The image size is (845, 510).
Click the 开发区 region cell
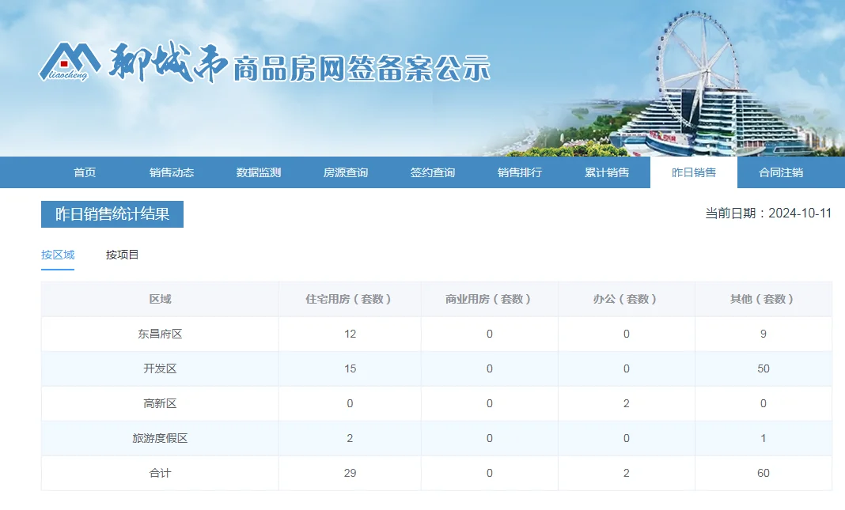(160, 368)
